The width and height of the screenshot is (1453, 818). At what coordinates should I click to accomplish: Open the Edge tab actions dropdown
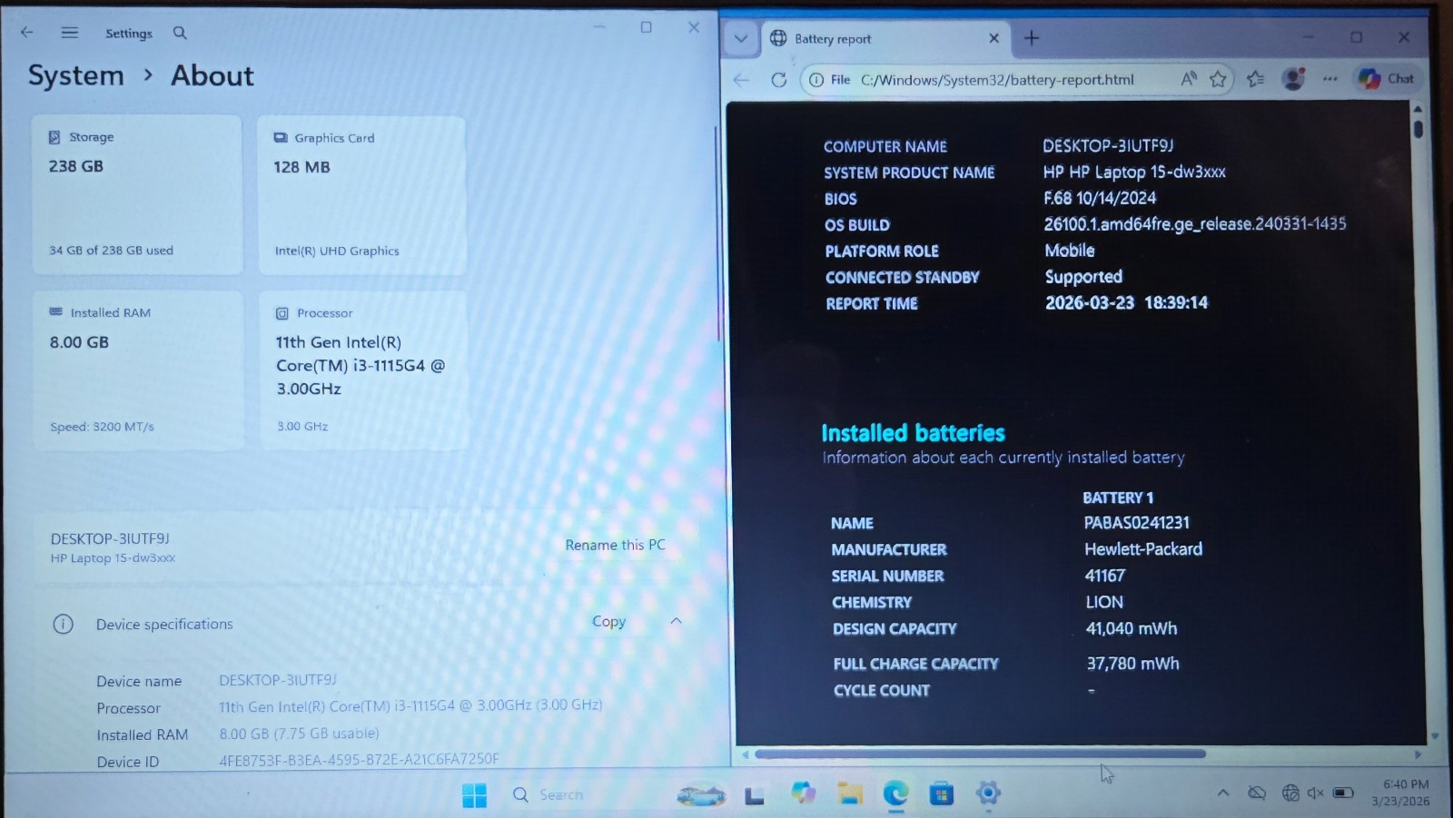(741, 38)
